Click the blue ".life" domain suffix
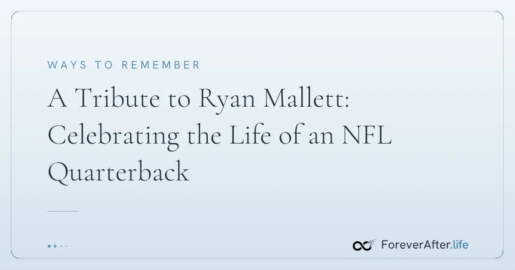Viewport: 515px width, 270px height. click(x=459, y=245)
